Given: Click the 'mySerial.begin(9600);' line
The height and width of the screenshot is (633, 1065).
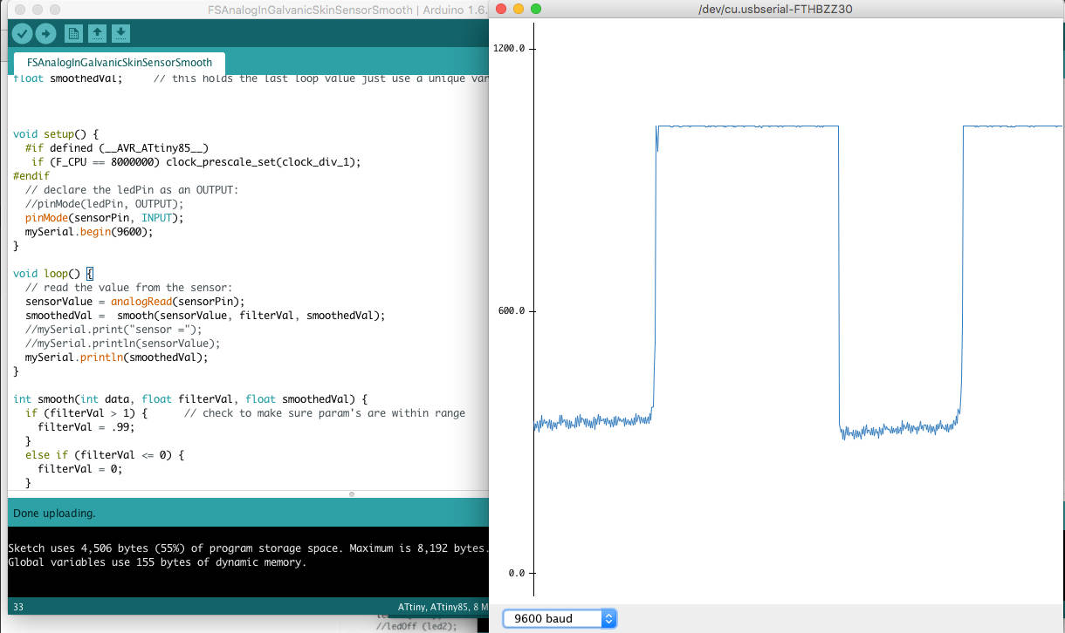Looking at the screenshot, I should coord(89,232).
